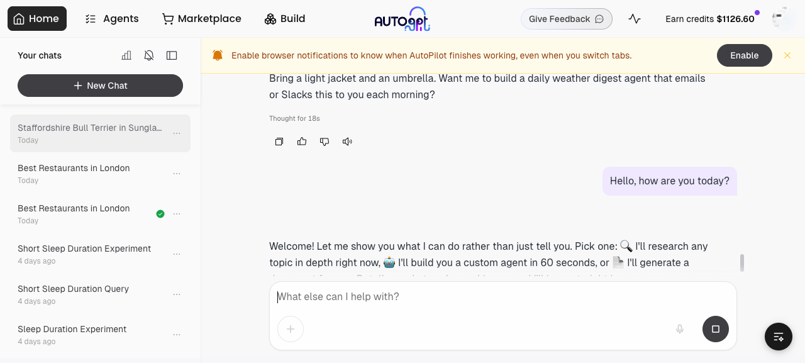Image resolution: width=805 pixels, height=363 pixels.
Task: Toggle the muted notifications bell icon
Action: coord(149,55)
